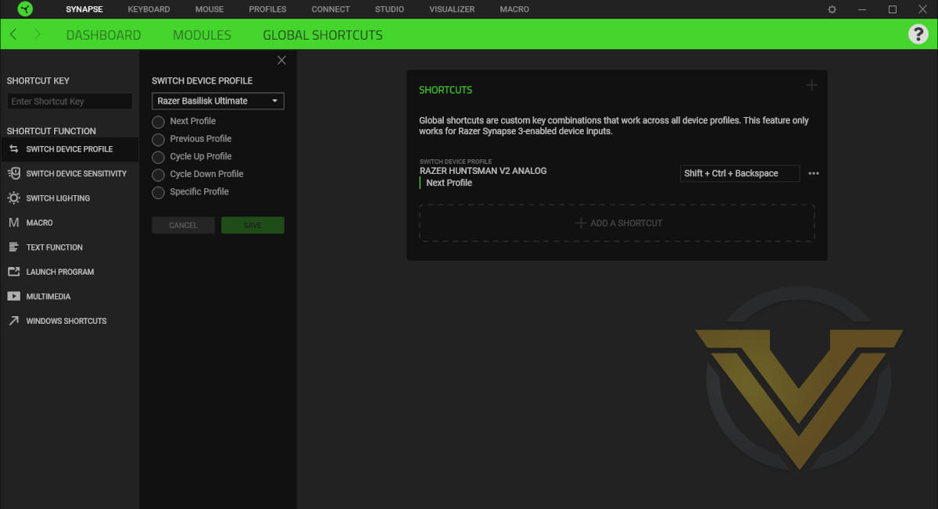Click the Razer logo icon
938x509 pixels.
(25, 9)
